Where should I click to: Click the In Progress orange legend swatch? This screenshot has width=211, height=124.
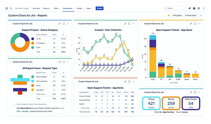pyautogui.click(x=33, y=43)
